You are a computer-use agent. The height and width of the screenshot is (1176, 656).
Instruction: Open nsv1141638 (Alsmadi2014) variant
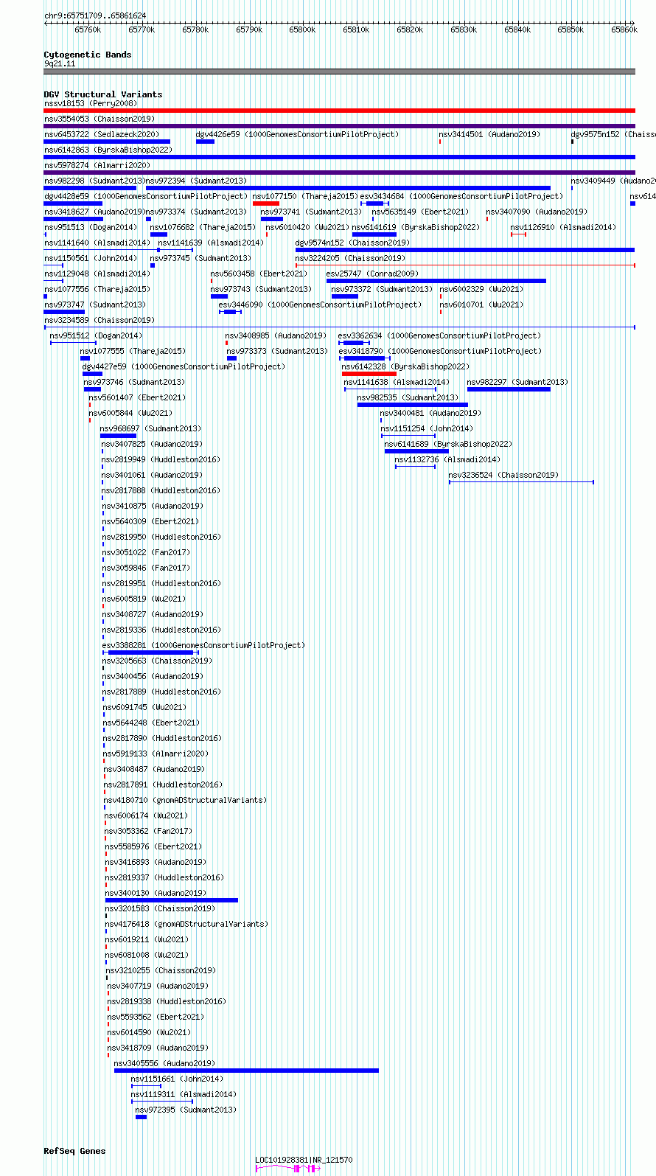point(397,382)
